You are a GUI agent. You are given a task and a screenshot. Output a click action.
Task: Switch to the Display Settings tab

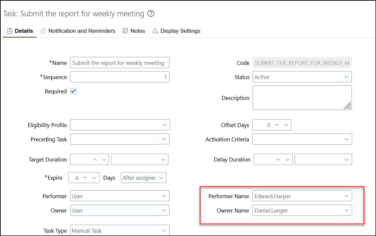(x=180, y=30)
